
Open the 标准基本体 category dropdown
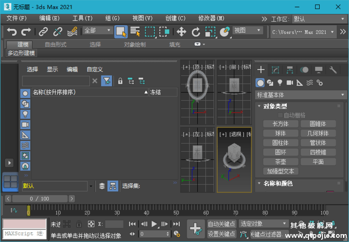301,95
